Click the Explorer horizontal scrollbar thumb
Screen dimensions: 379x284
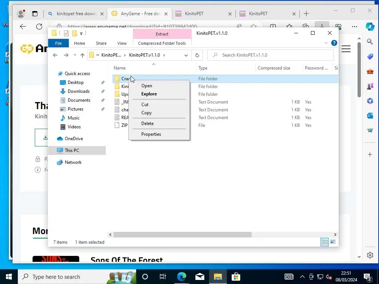click(x=182, y=234)
